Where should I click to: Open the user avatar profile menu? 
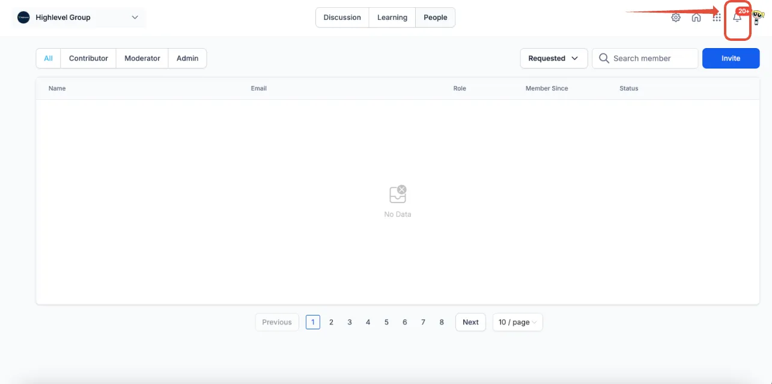758,17
